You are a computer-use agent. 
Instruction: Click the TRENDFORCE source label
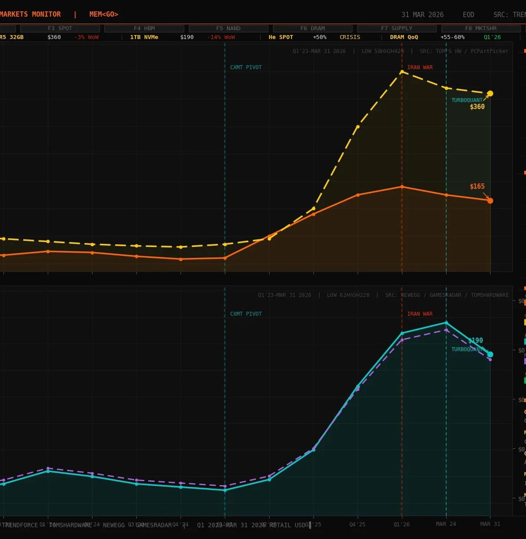point(20,525)
